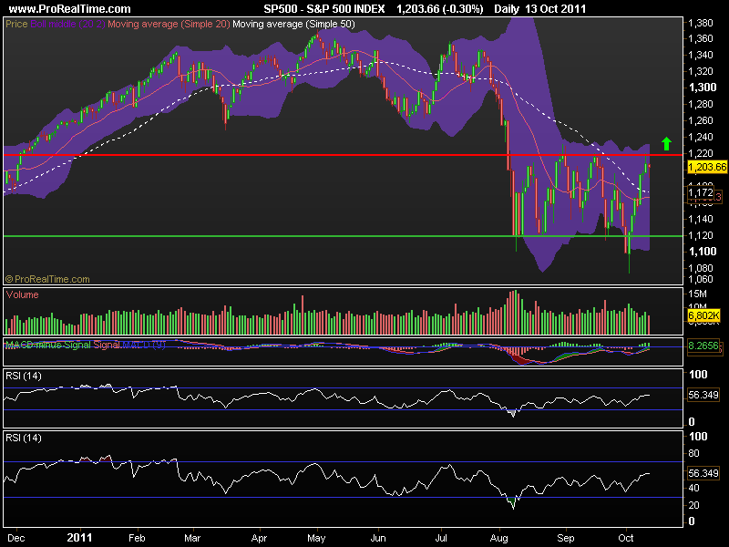Select Moving average (Simple 20) legend label

(169, 24)
